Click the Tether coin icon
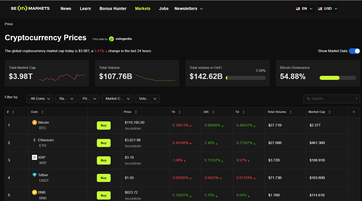 [x=35, y=175]
